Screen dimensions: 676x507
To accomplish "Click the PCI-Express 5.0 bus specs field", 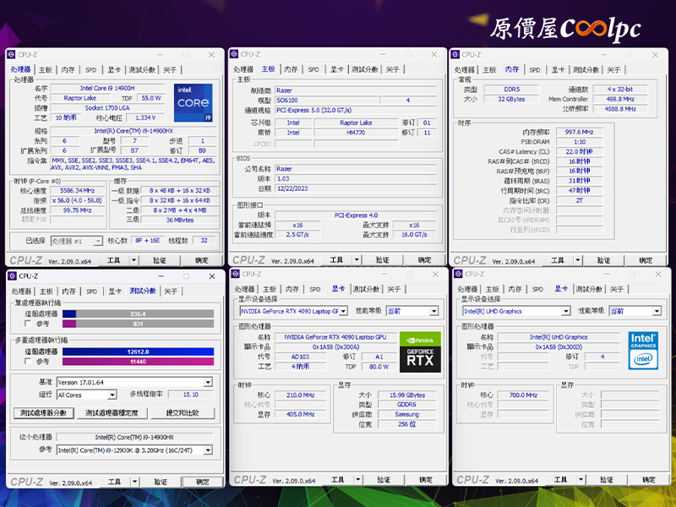I will pos(356,111).
